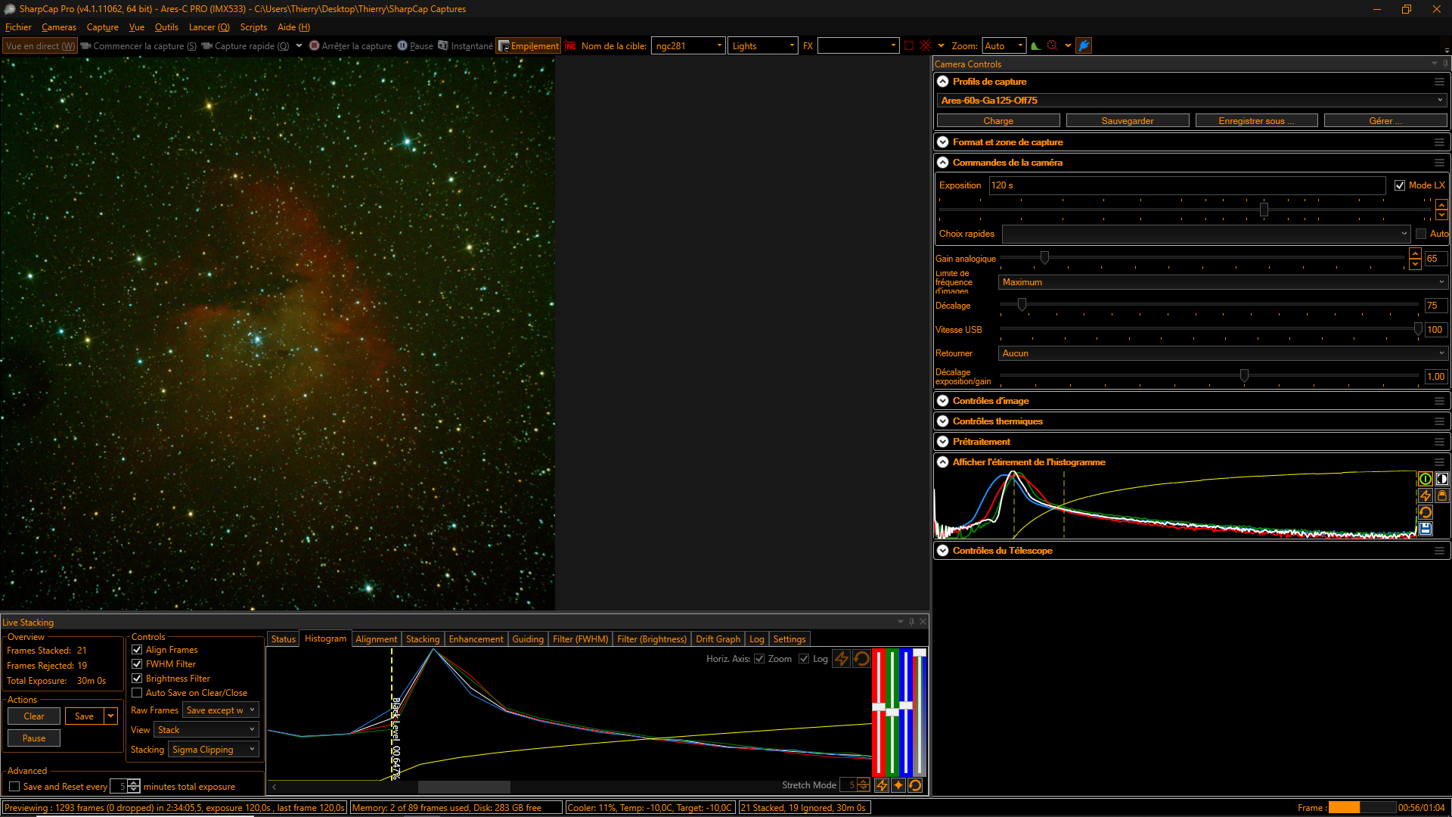Click the Live Stacking histogram horizontal scrollbar
This screenshot has height=817, width=1452.
click(x=464, y=787)
